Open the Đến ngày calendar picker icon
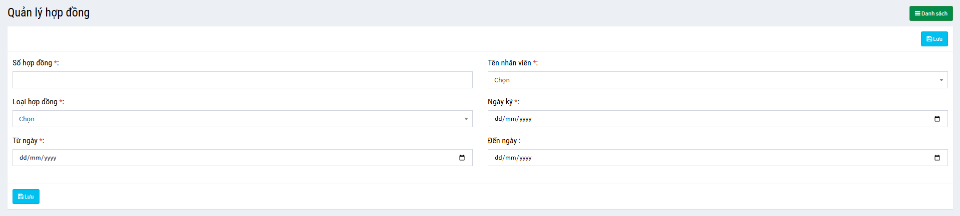Viewport: 960px width, 216px height. (937, 158)
